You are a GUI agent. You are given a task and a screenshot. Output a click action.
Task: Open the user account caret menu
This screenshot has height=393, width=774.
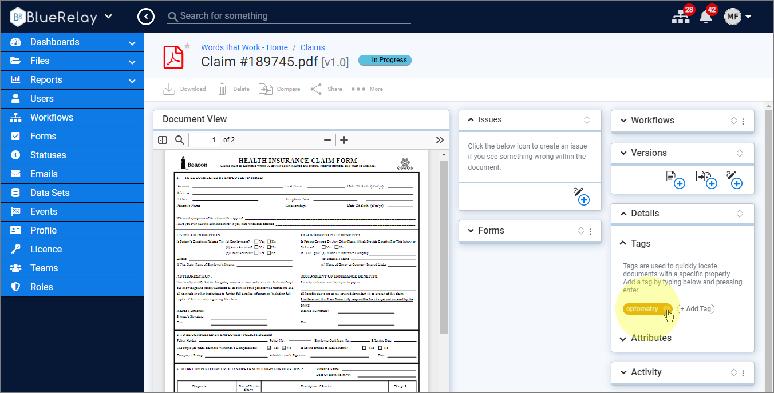click(748, 17)
